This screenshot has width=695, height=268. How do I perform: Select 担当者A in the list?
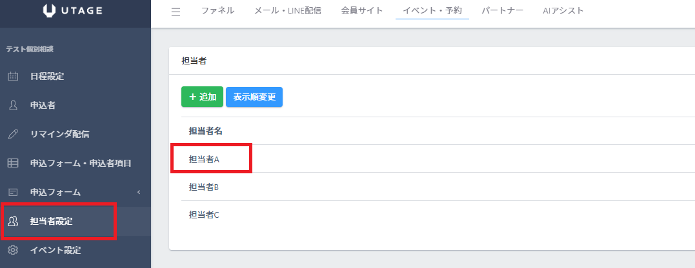click(x=205, y=159)
